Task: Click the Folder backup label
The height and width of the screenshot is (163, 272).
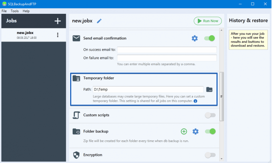Action: (96, 131)
